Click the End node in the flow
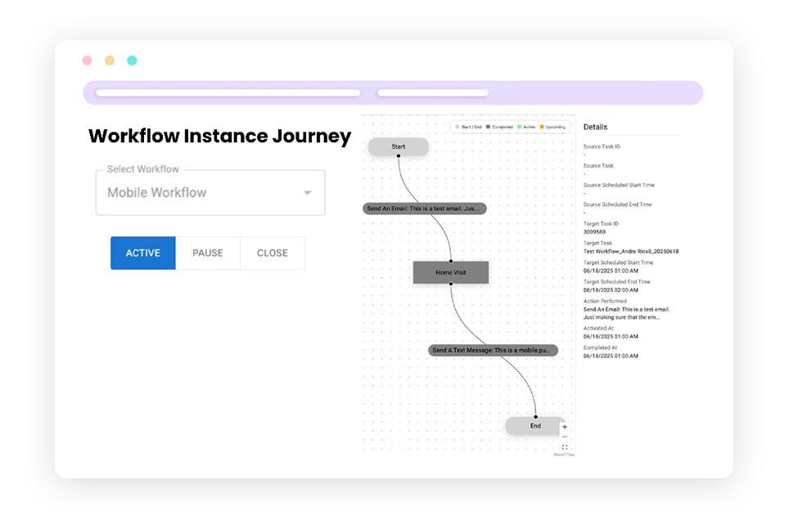The height and width of the screenshot is (515, 798). pyautogui.click(x=535, y=426)
